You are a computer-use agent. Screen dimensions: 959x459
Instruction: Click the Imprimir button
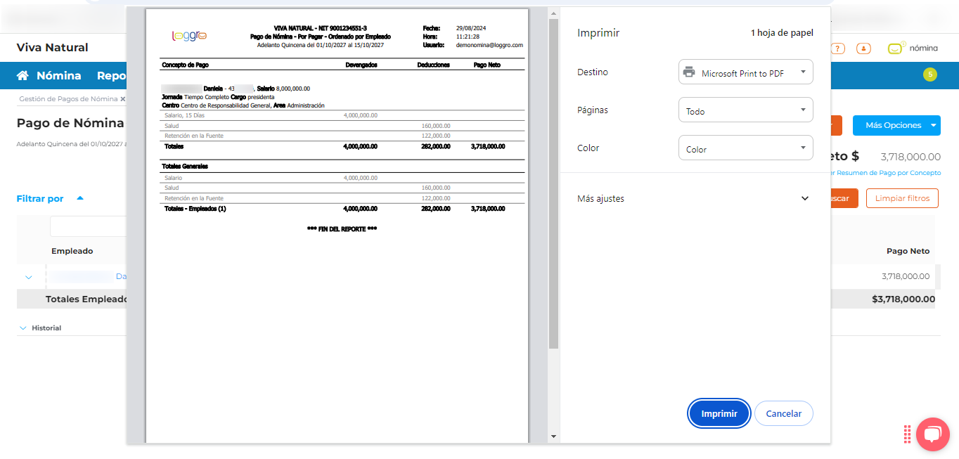(719, 413)
